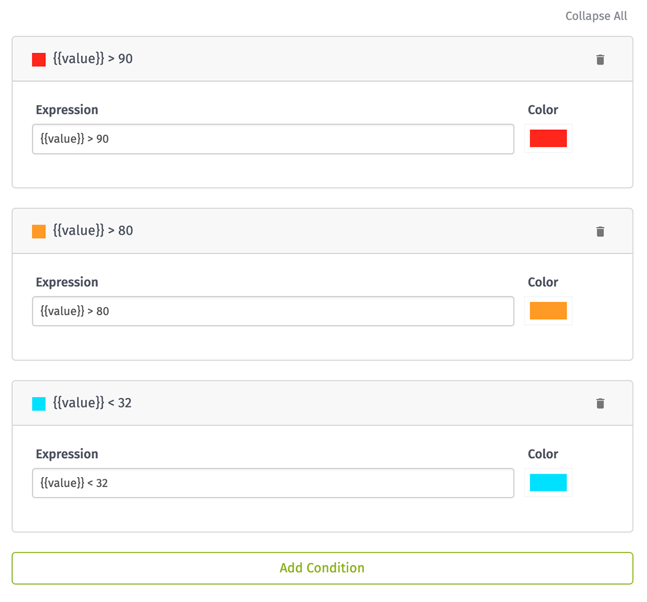
Task: Delete the {{value}} > 90 condition
Action: [600, 59]
